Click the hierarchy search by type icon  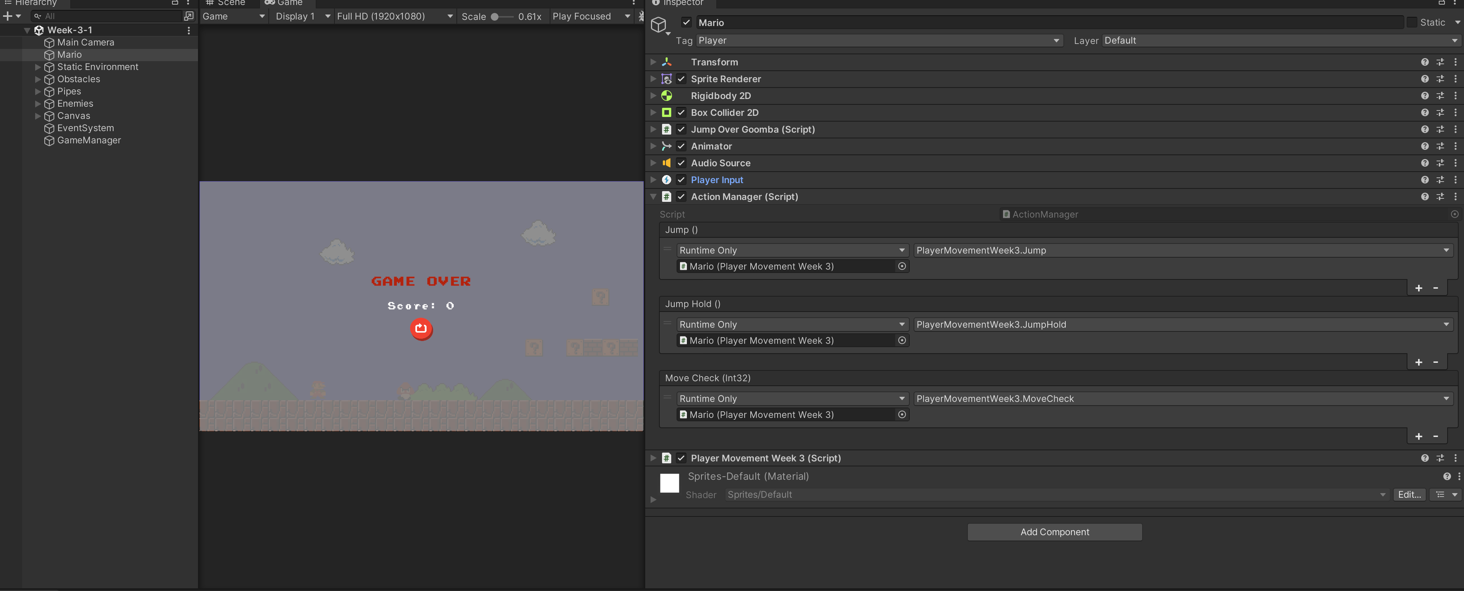click(x=189, y=16)
